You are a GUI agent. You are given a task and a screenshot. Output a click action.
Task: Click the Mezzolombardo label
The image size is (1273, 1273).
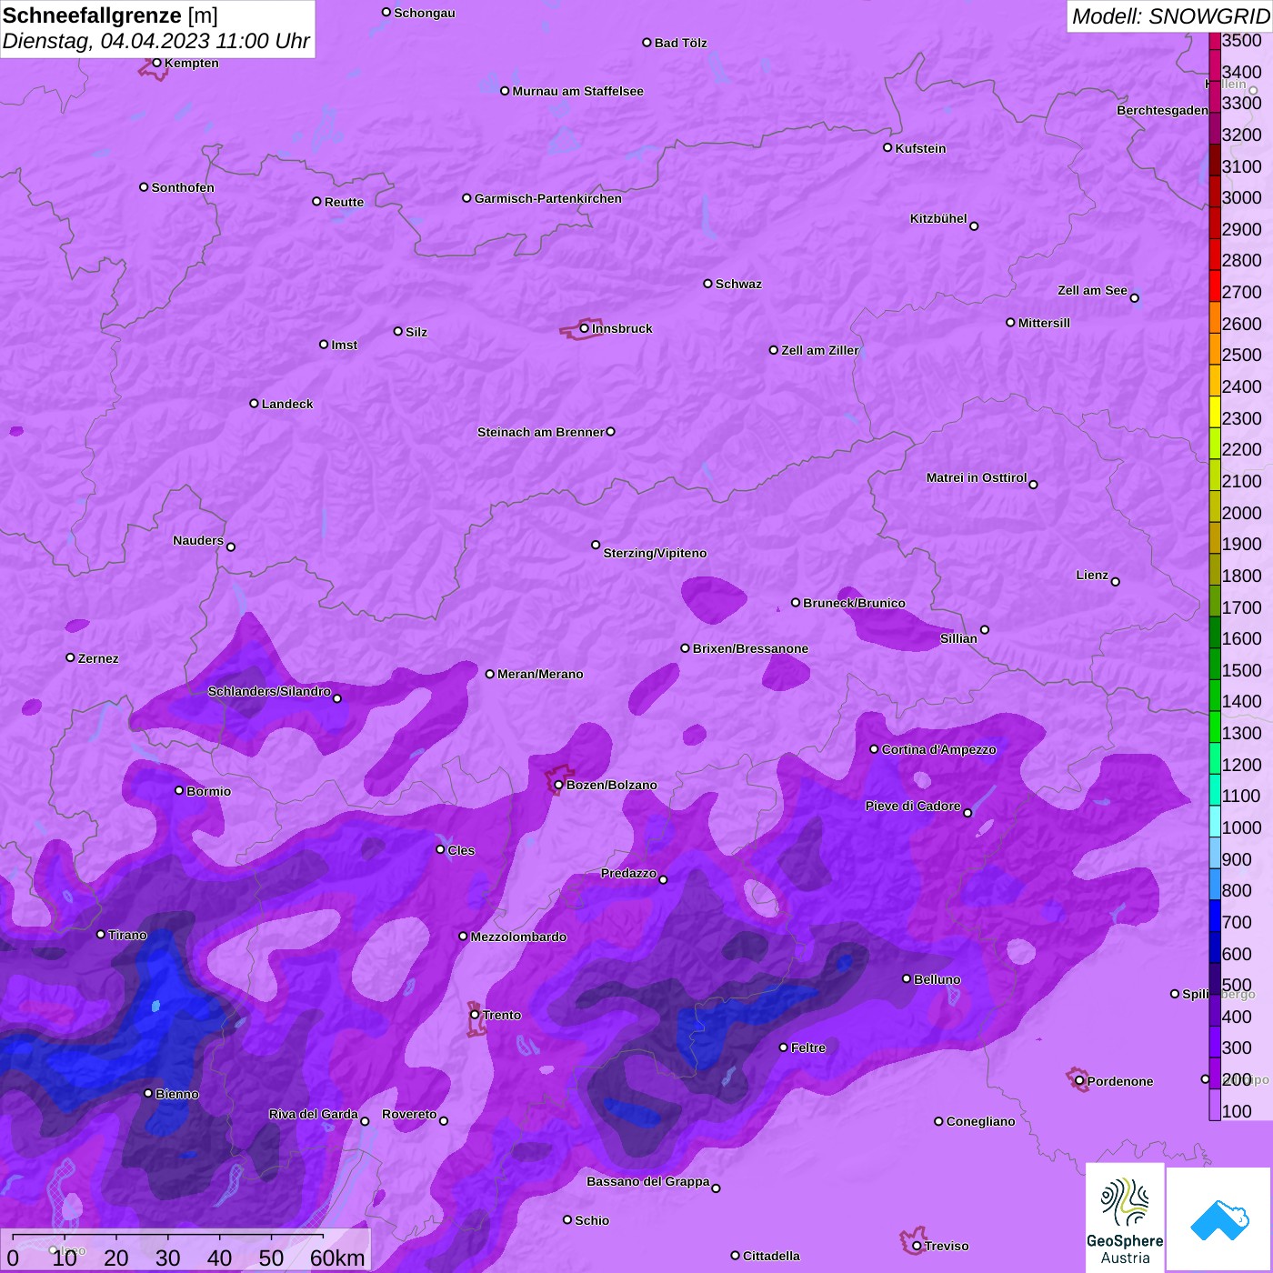[518, 937]
